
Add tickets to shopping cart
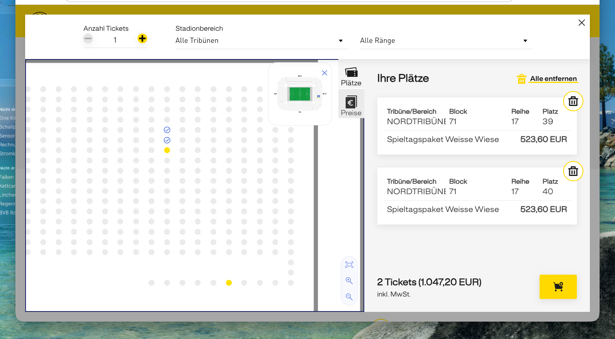558,287
